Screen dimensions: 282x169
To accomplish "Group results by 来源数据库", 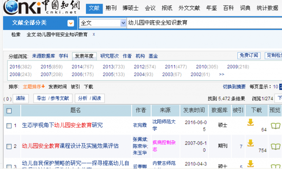I will click(44, 56).
